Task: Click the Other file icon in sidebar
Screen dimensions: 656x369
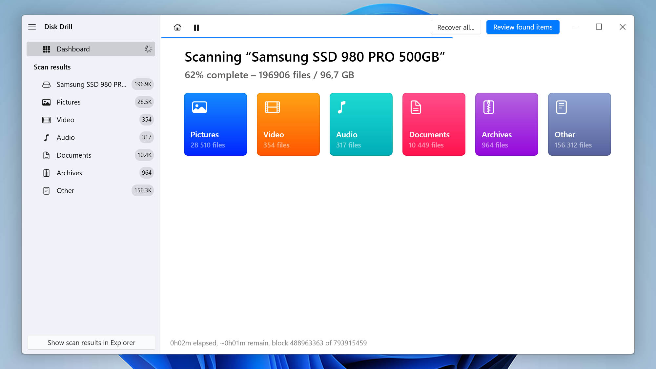Action: [x=47, y=191]
